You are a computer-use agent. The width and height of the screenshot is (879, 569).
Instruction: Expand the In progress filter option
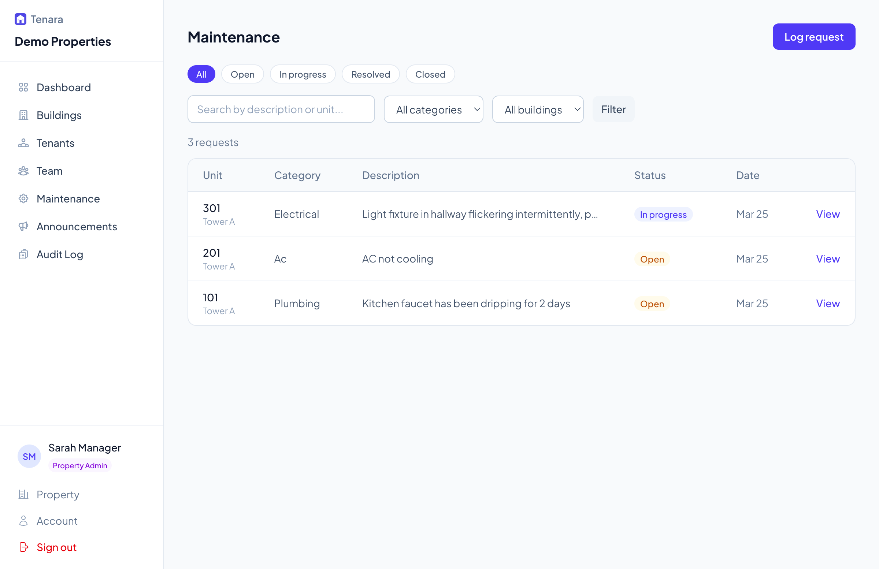point(303,74)
